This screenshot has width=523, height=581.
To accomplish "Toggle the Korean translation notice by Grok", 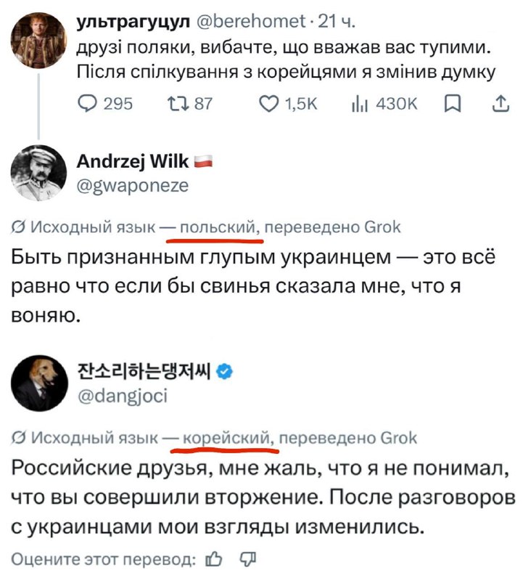I will pyautogui.click(x=214, y=438).
